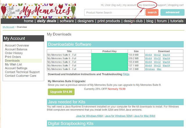Click the My Account breadcrumb link
Viewport: 186px width, 128px height.
pyautogui.click(x=8, y=27)
